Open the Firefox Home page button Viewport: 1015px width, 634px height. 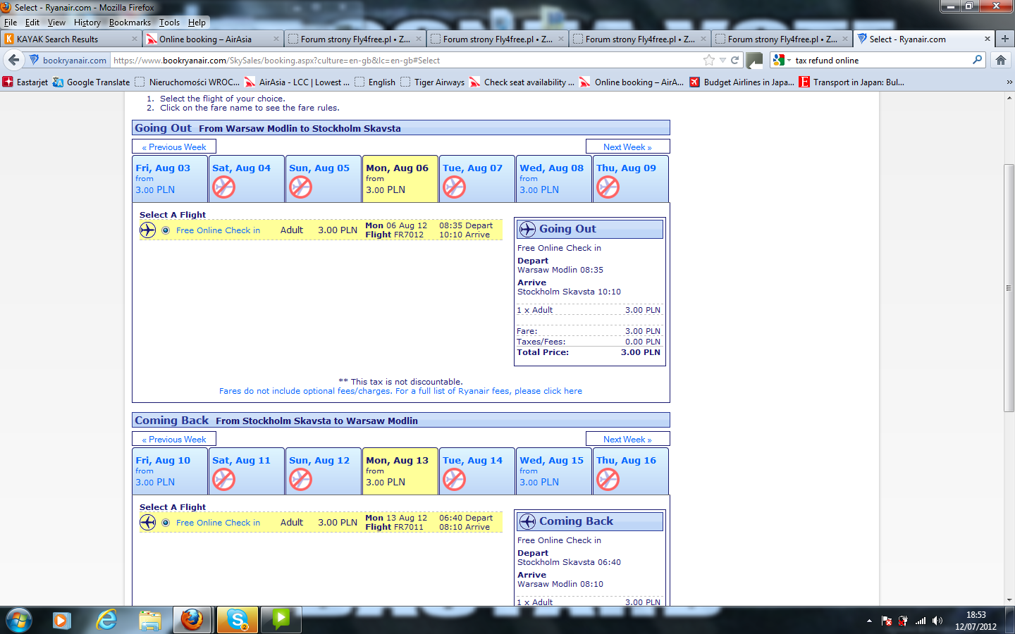coord(1001,61)
